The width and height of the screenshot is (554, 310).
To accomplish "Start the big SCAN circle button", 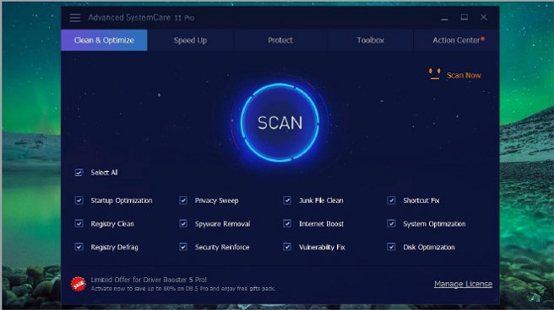I will pos(280,122).
